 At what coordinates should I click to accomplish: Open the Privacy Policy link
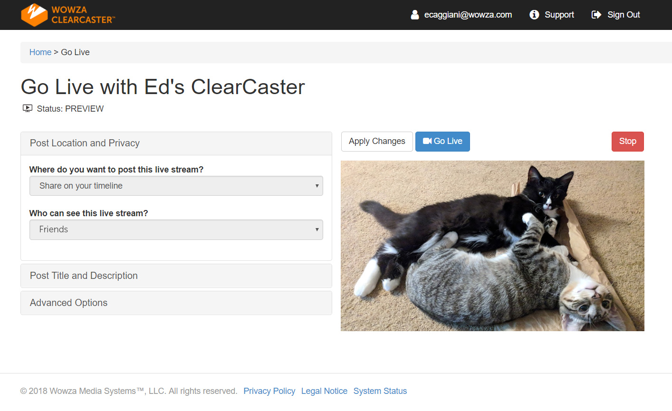point(269,391)
